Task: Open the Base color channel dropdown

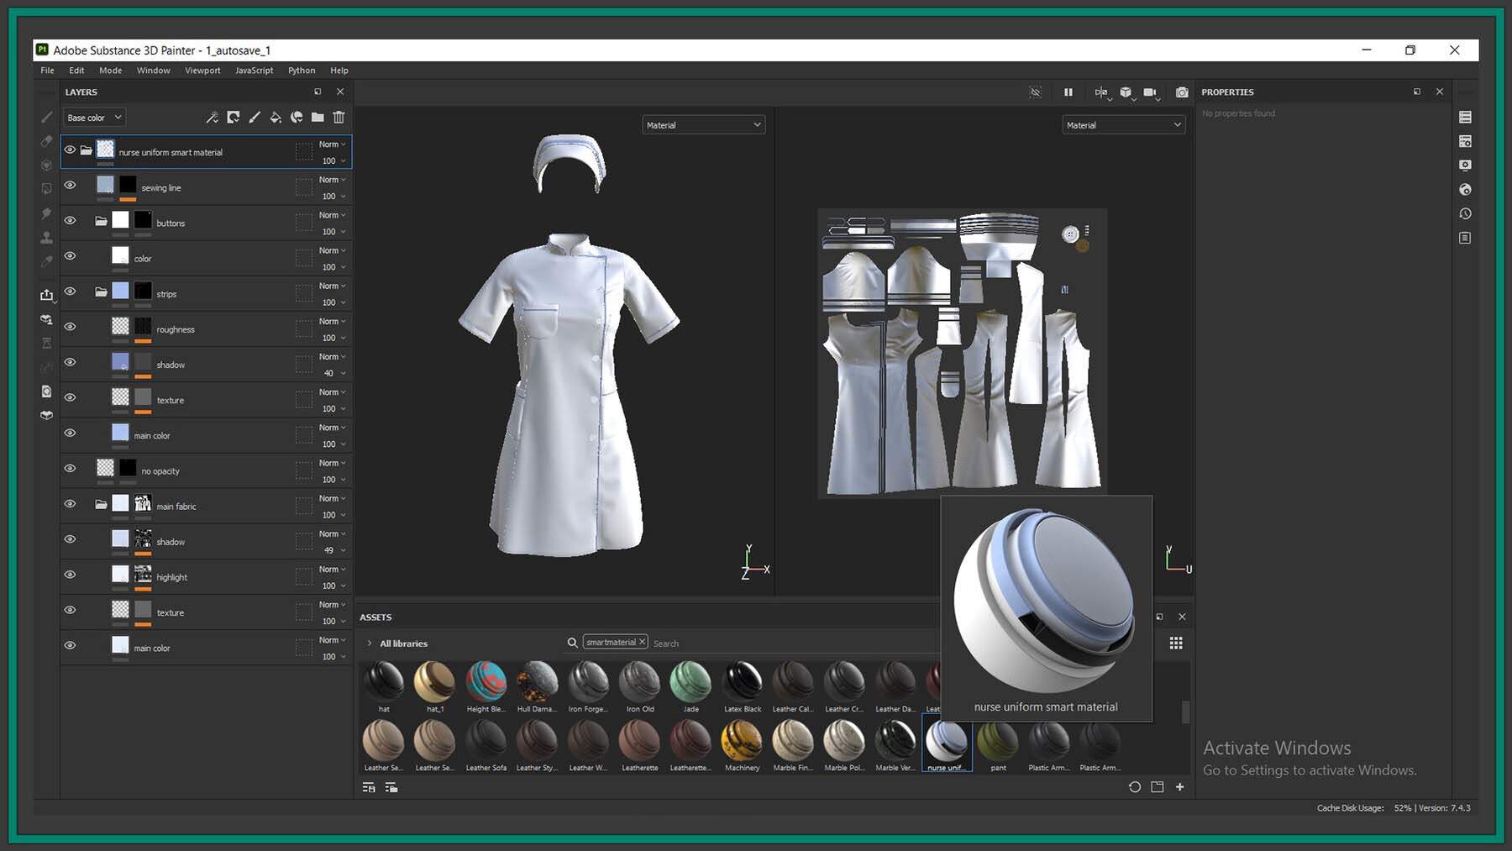Action: (x=94, y=118)
